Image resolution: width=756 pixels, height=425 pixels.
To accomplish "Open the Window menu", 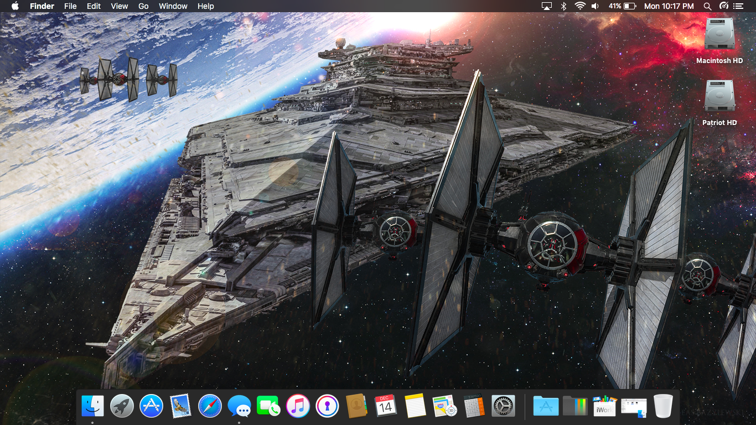I will (x=173, y=6).
